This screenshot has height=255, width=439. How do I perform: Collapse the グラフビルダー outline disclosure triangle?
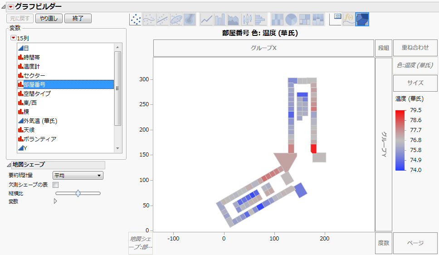[3, 7]
